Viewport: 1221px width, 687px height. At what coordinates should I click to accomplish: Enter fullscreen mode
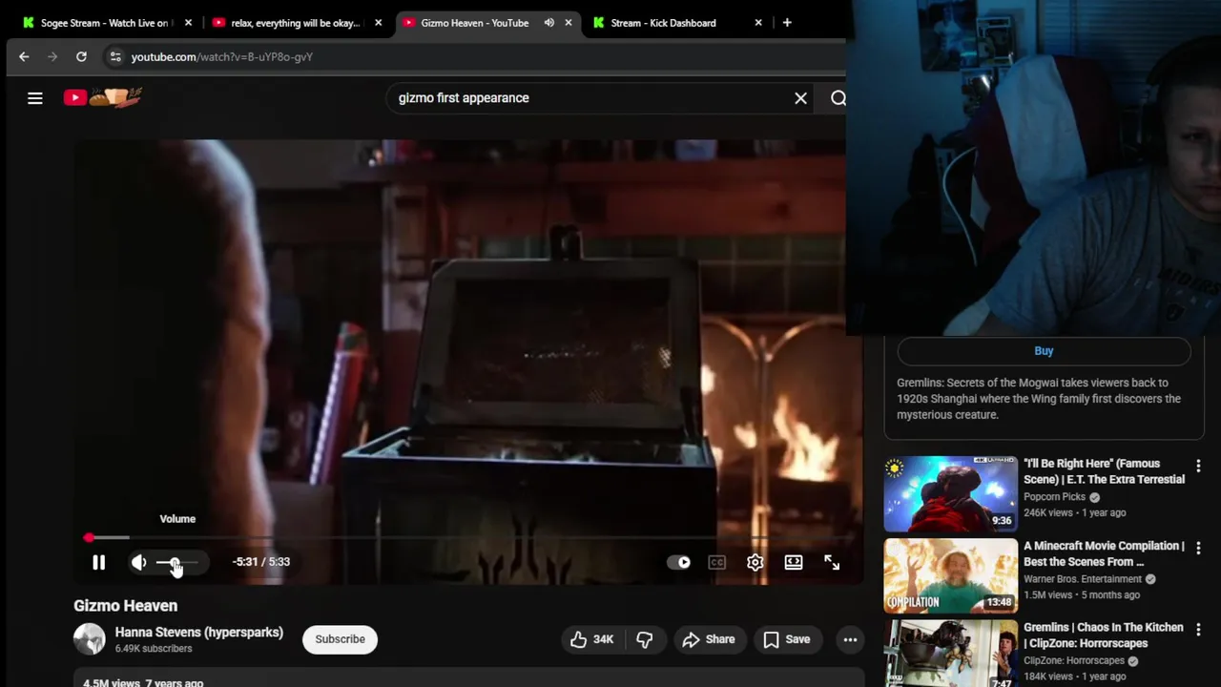pos(832,563)
